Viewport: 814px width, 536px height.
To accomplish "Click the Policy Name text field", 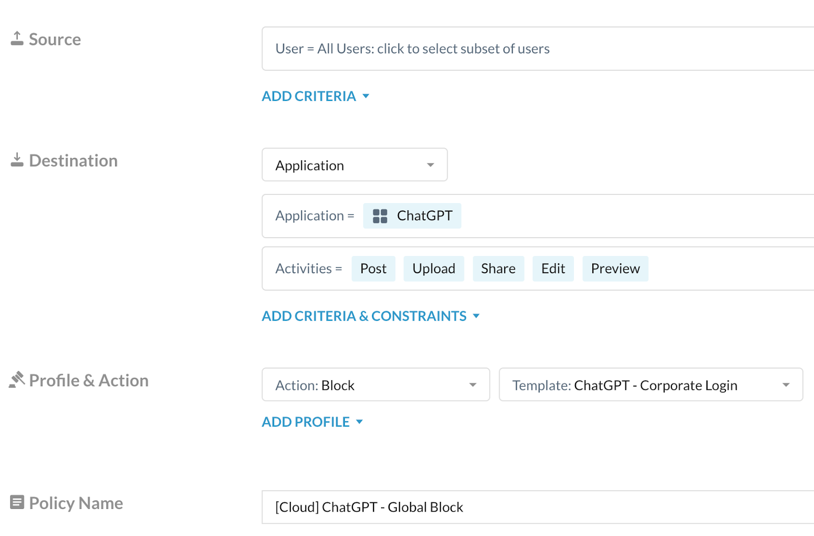I will [538, 507].
